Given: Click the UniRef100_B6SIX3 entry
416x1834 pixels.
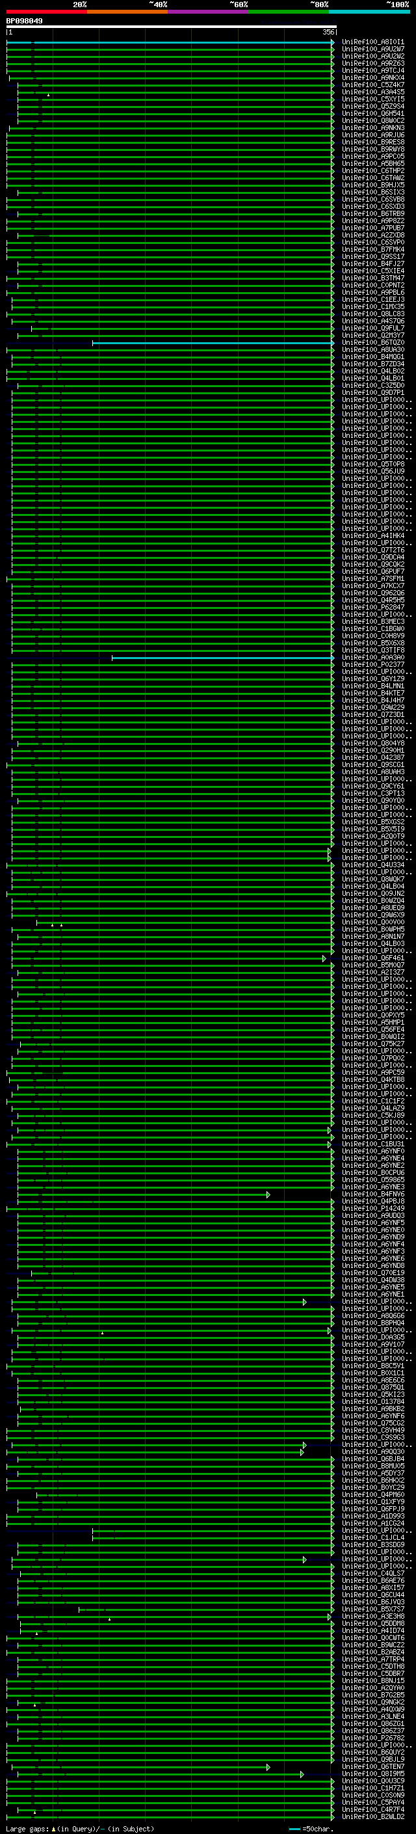Looking at the screenshot, I should 372,192.
